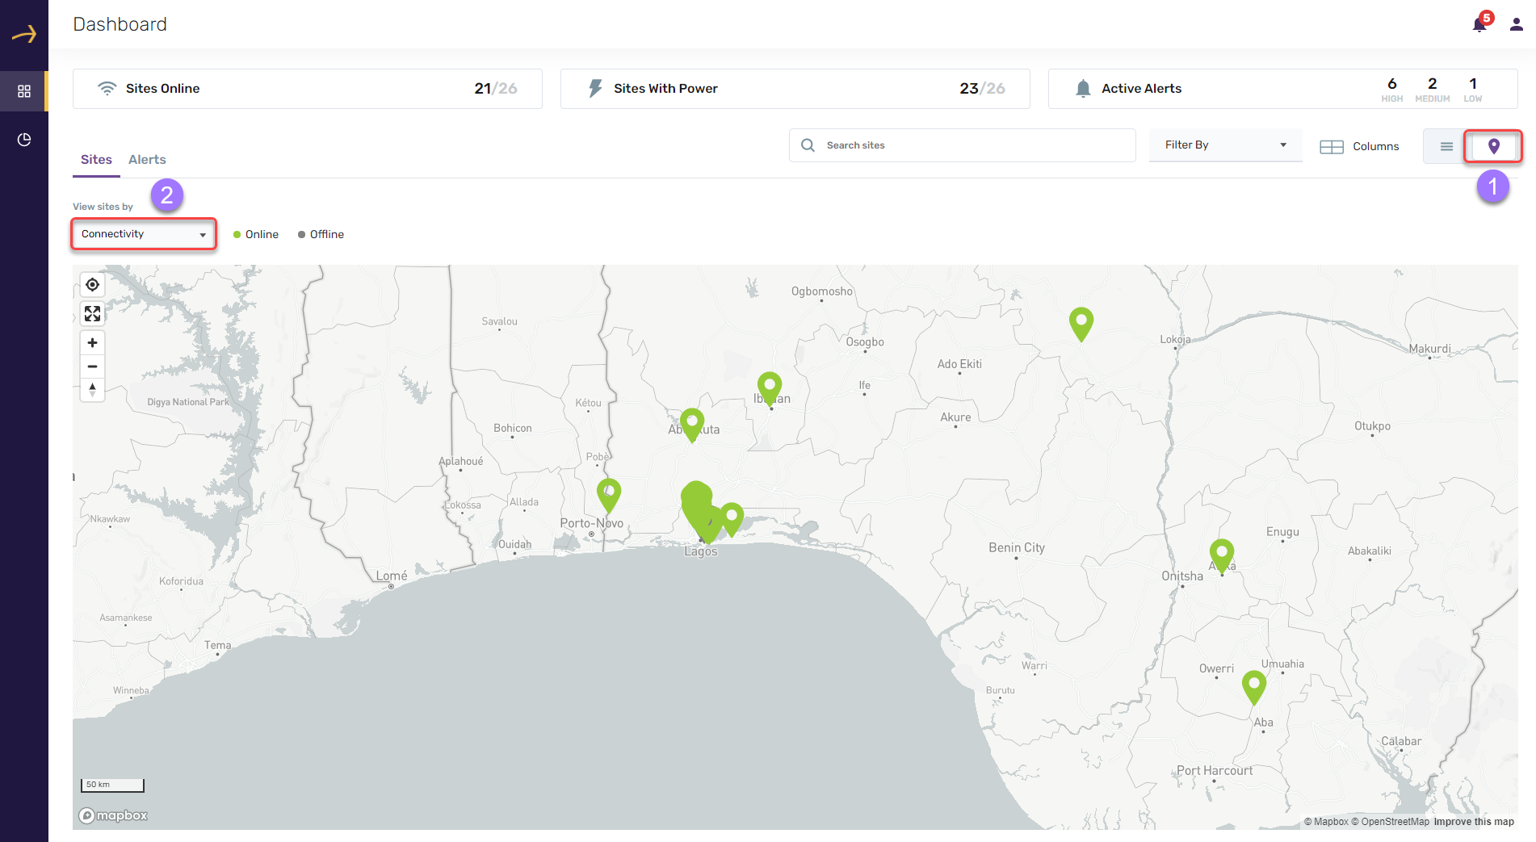This screenshot has width=1536, height=842.
Task: Open the Sites tab
Action: coord(96,160)
